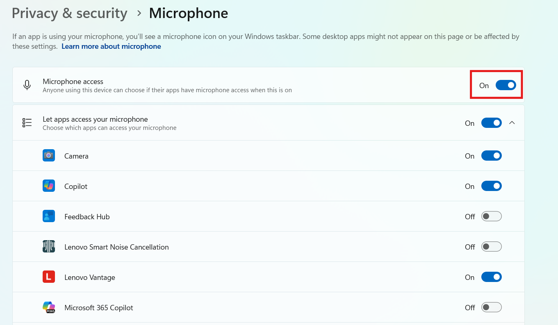Disable Copilot's microphone access toggle
This screenshot has width=558, height=325.
pyautogui.click(x=491, y=186)
